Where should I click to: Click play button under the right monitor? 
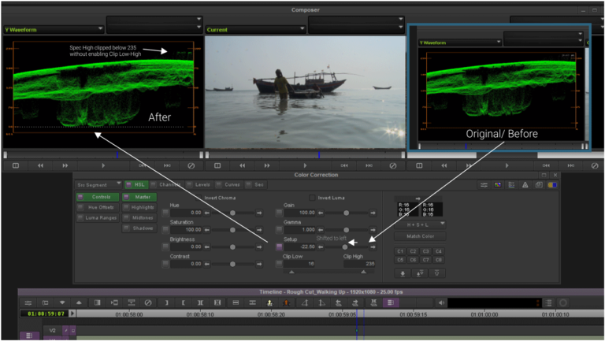507,165
